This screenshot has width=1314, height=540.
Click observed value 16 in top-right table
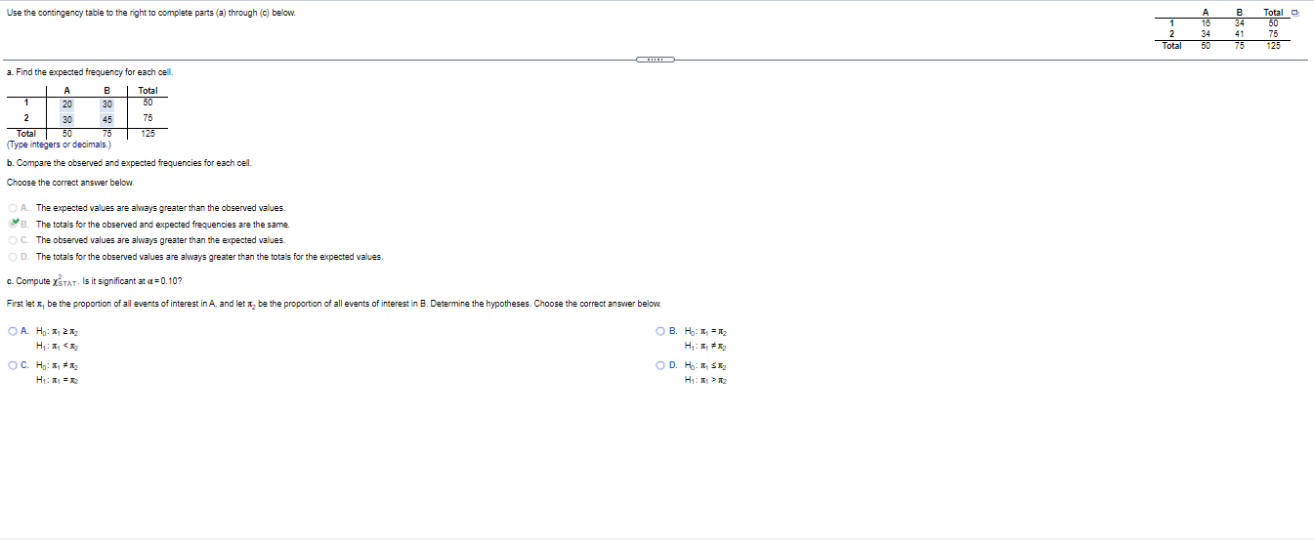click(x=1207, y=21)
